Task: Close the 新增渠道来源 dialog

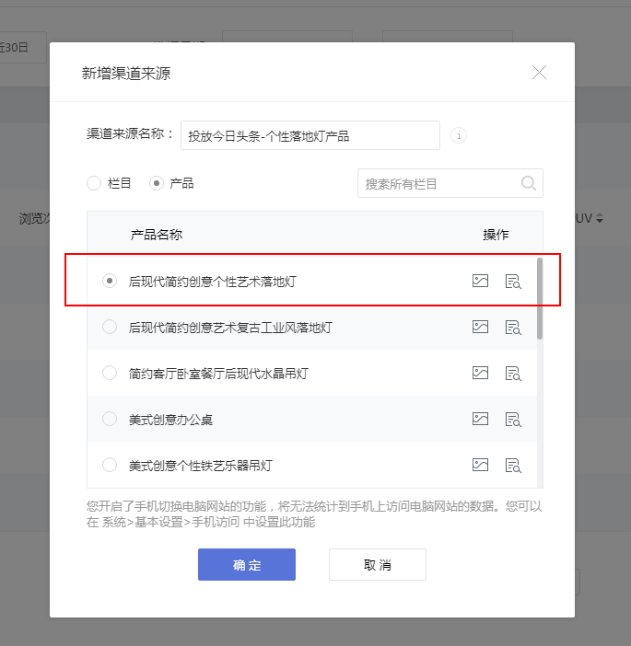Action: [x=540, y=73]
